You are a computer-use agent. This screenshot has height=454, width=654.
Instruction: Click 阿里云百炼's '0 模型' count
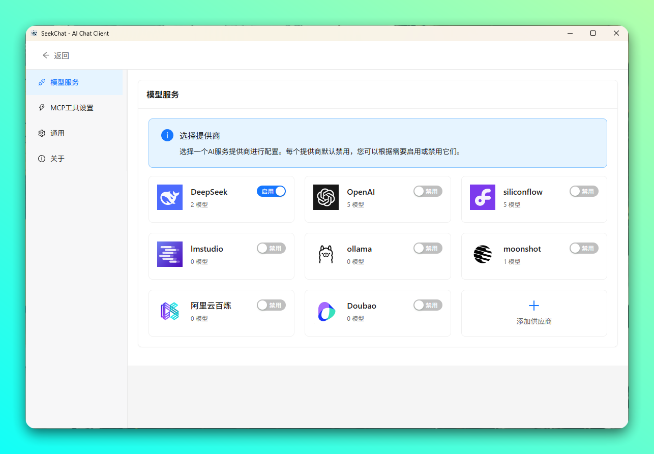pos(199,319)
